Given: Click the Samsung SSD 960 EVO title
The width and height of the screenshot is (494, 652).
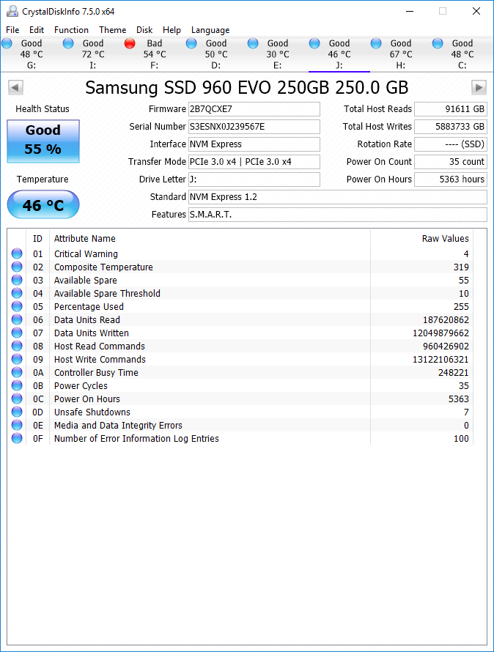Looking at the screenshot, I should click(247, 88).
